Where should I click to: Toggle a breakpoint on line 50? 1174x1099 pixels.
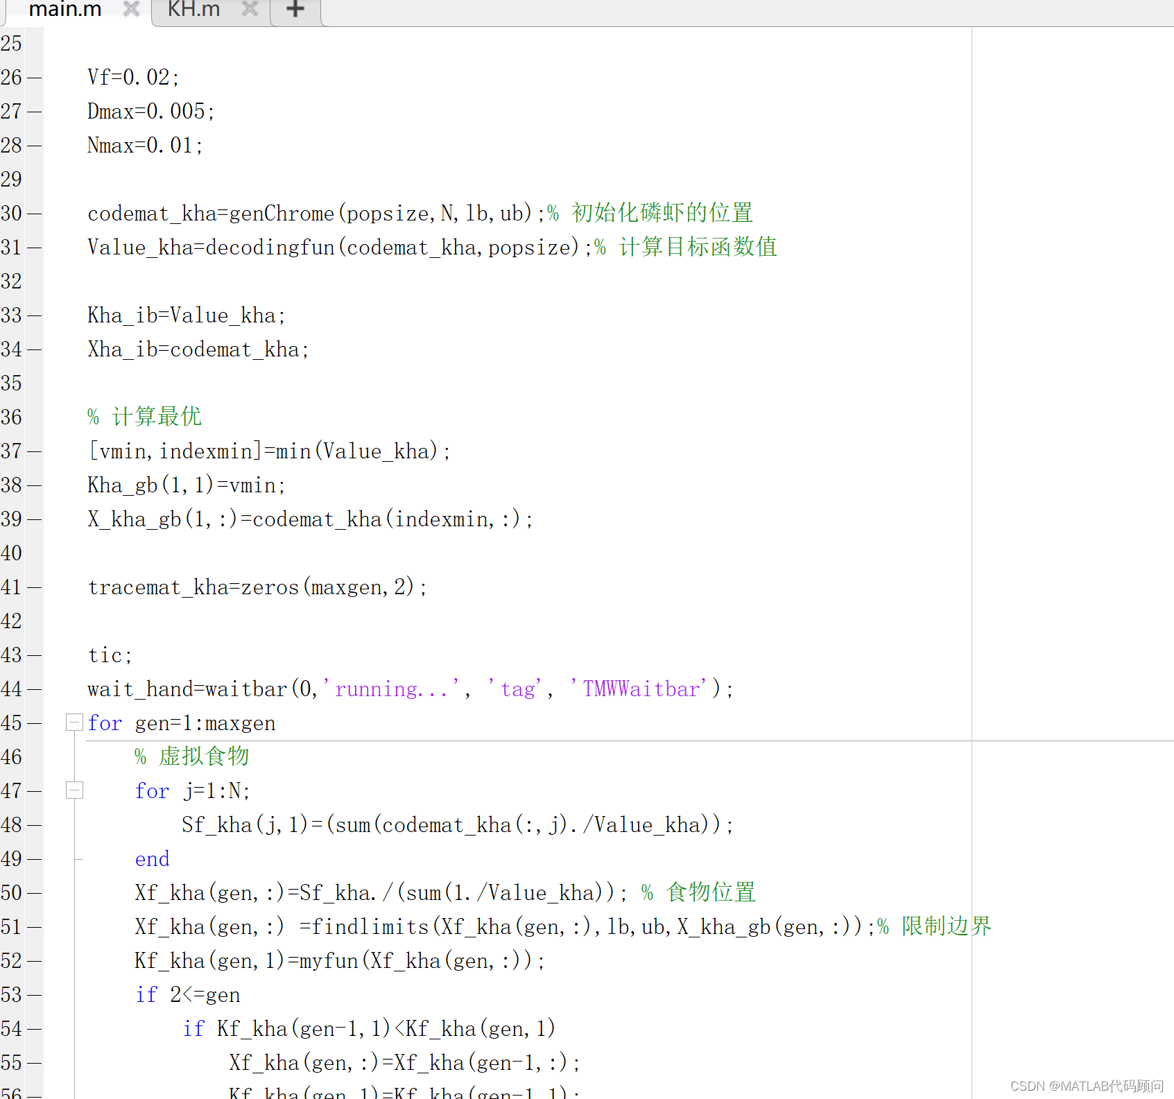[x=35, y=892]
